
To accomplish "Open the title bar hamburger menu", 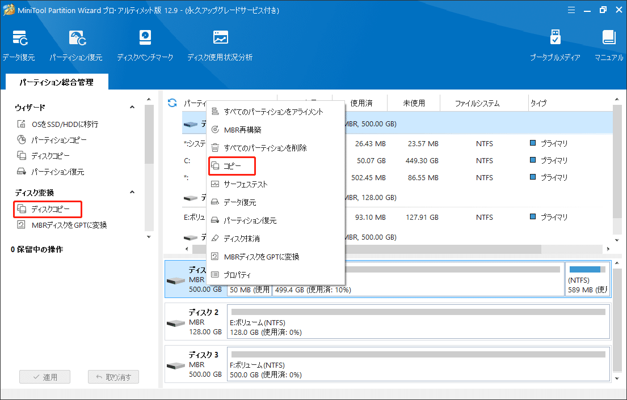I will click(x=571, y=10).
